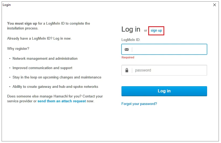The height and width of the screenshot is (143, 221).
Task: Click 'Already have a LogMeIn ID?' text
Action: coord(30,39)
